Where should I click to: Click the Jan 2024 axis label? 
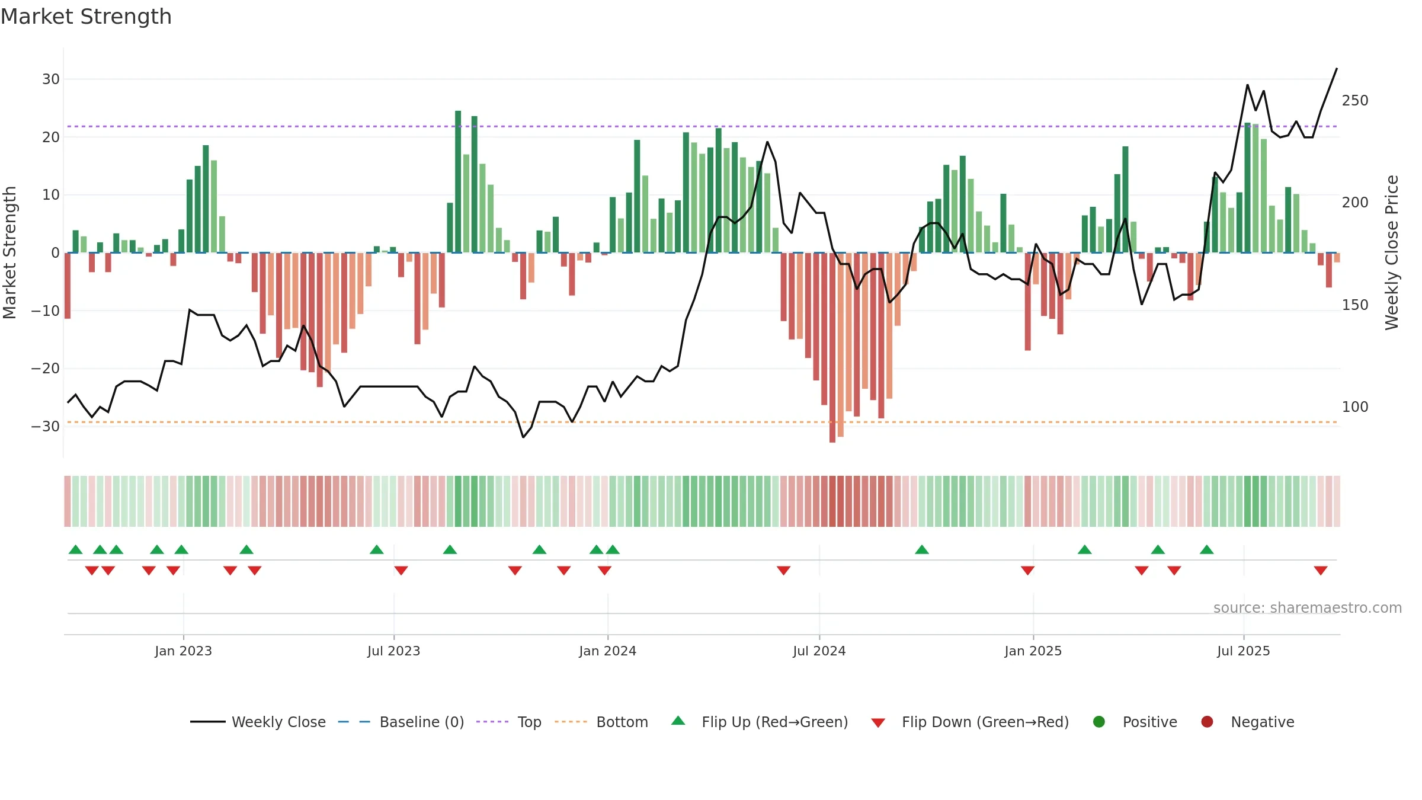tap(607, 651)
